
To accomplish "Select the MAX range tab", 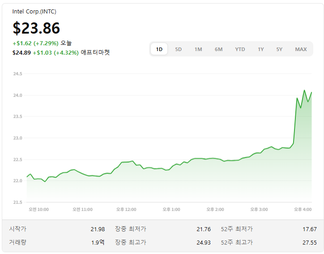I will pyautogui.click(x=301, y=49).
